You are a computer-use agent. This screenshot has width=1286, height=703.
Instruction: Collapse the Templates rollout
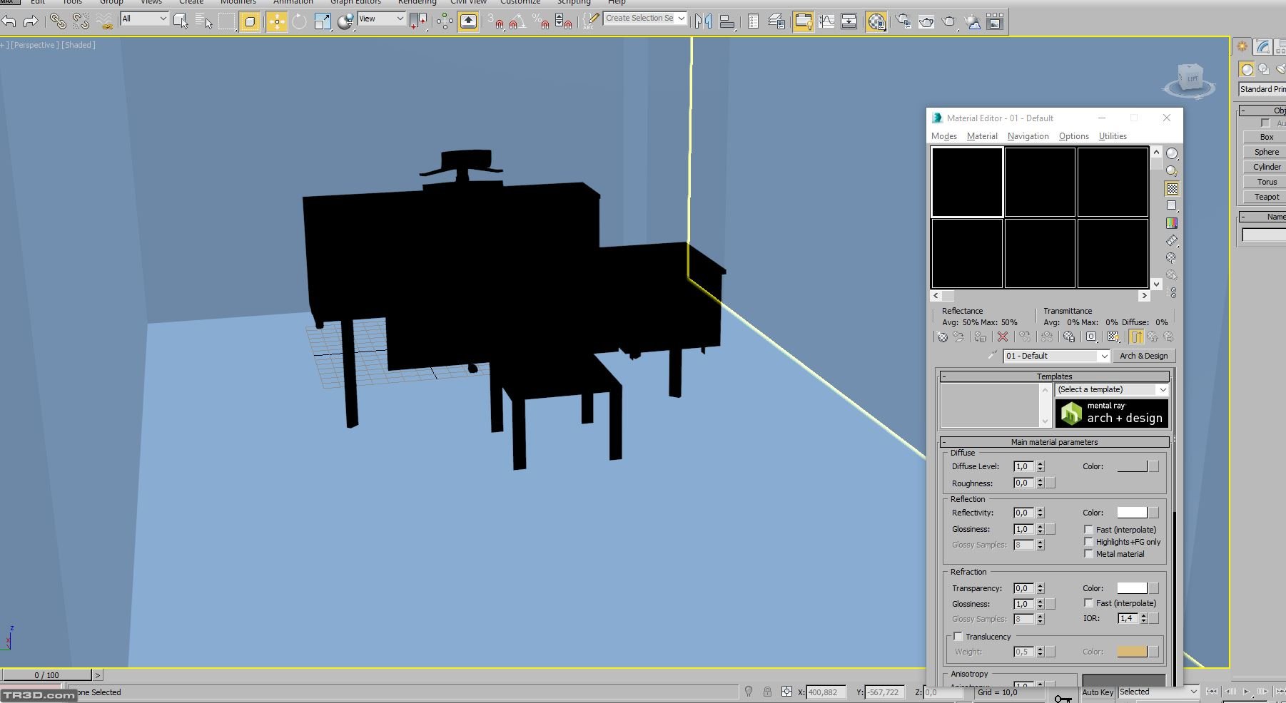[x=1054, y=376]
